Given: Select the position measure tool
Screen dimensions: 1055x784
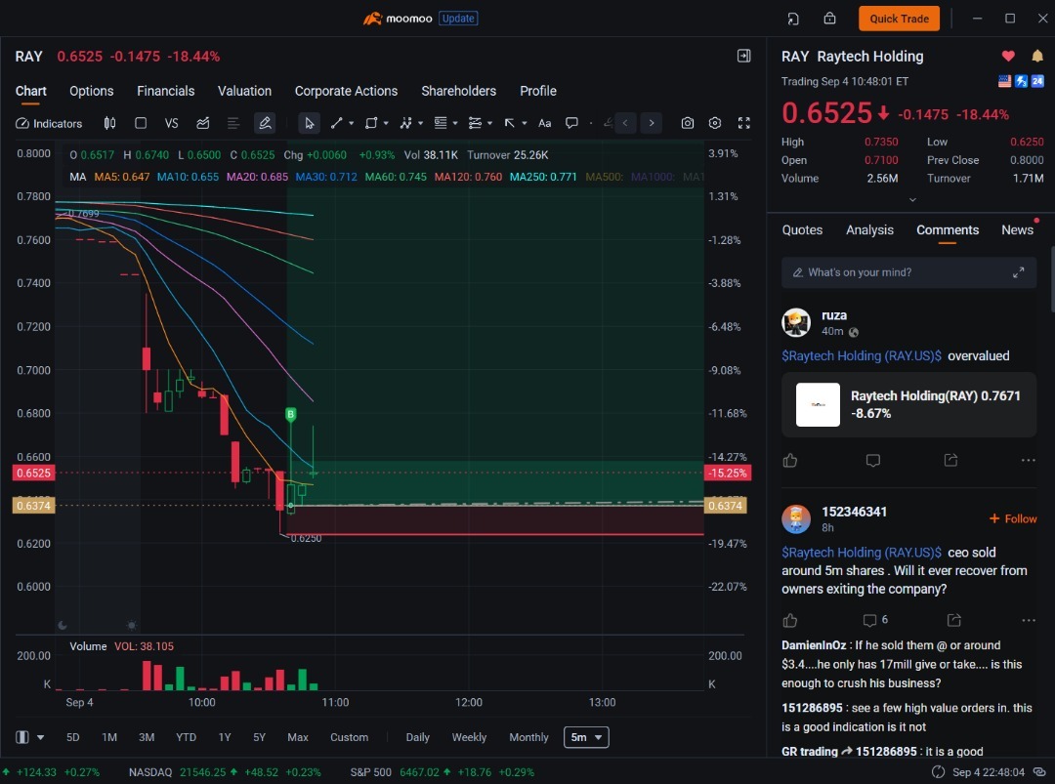Looking at the screenshot, I should (x=475, y=123).
